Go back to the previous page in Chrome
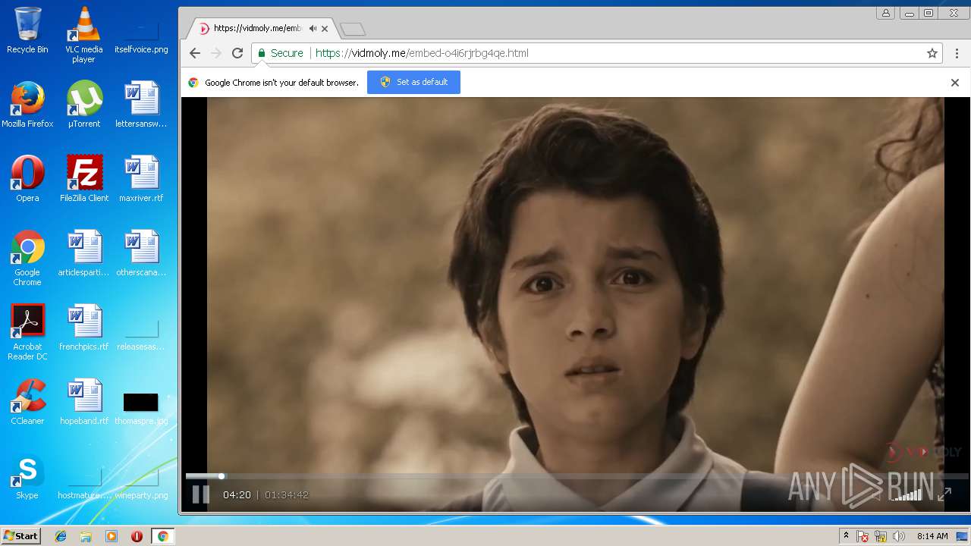Image resolution: width=971 pixels, height=546 pixels. [x=195, y=53]
